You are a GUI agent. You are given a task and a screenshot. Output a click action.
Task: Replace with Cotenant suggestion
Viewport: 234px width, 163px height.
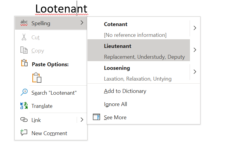click(x=139, y=28)
